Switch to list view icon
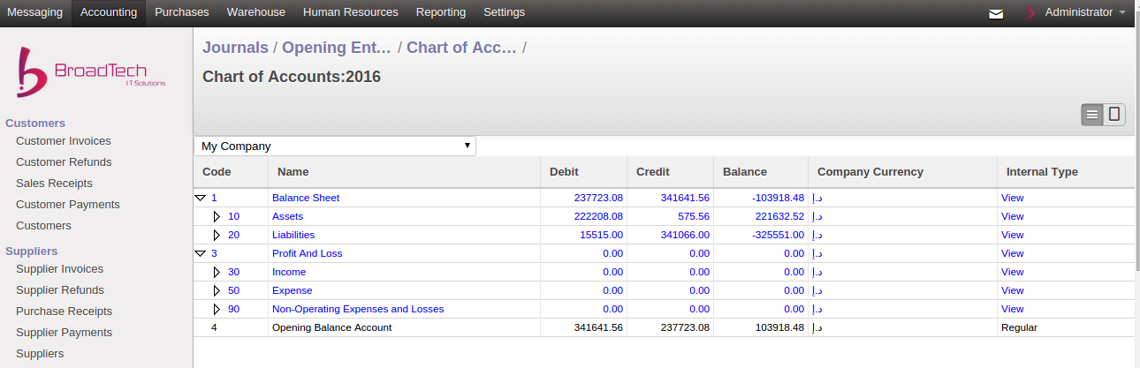This screenshot has height=368, width=1140. (x=1092, y=115)
